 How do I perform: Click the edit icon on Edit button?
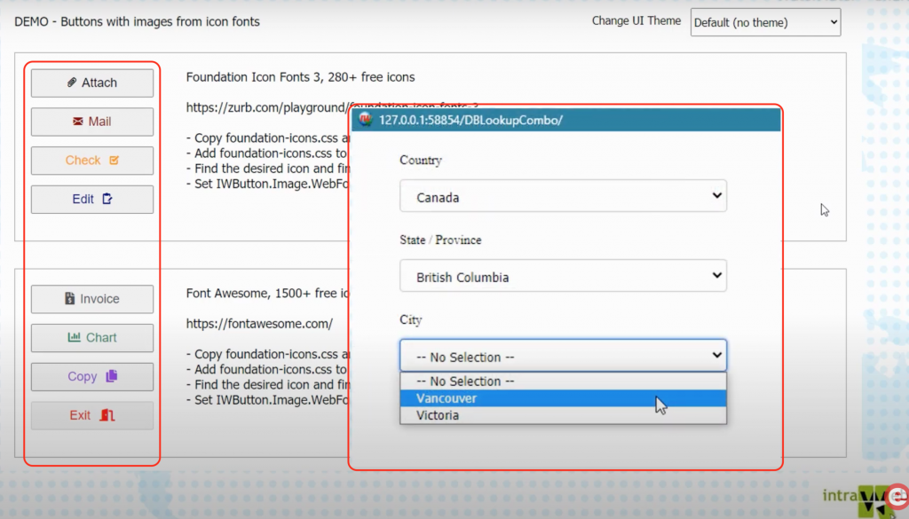coord(107,200)
